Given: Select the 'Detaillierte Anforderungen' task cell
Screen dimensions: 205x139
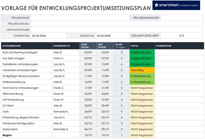Looking at the screenshot, I should click(27, 64).
